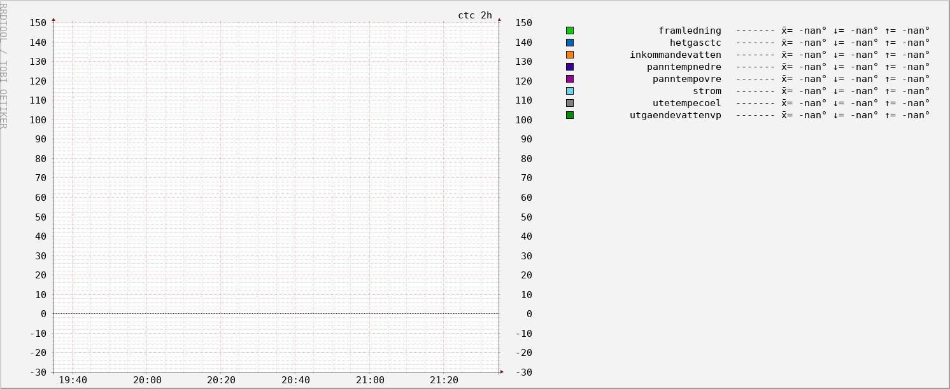The image size is (950, 389).
Task: Select the 21:00 time axis label
Action: 370,380
